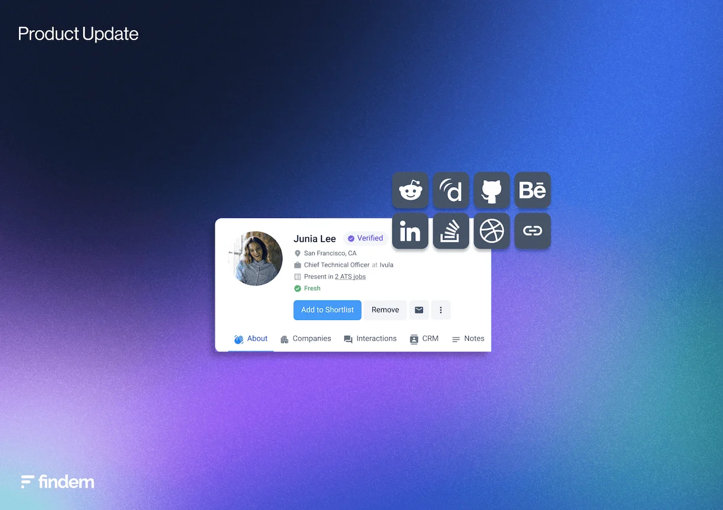
Task: Click the Product Update heading
Action: 78,34
